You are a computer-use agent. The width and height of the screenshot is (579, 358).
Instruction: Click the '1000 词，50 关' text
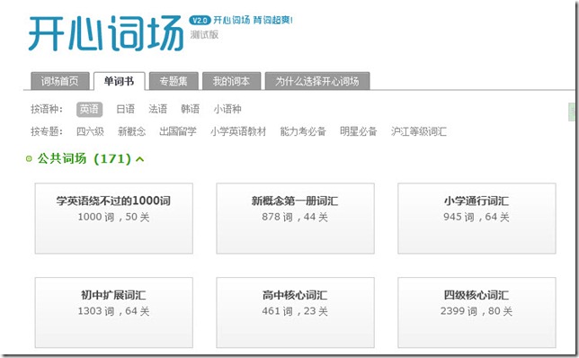(113, 217)
